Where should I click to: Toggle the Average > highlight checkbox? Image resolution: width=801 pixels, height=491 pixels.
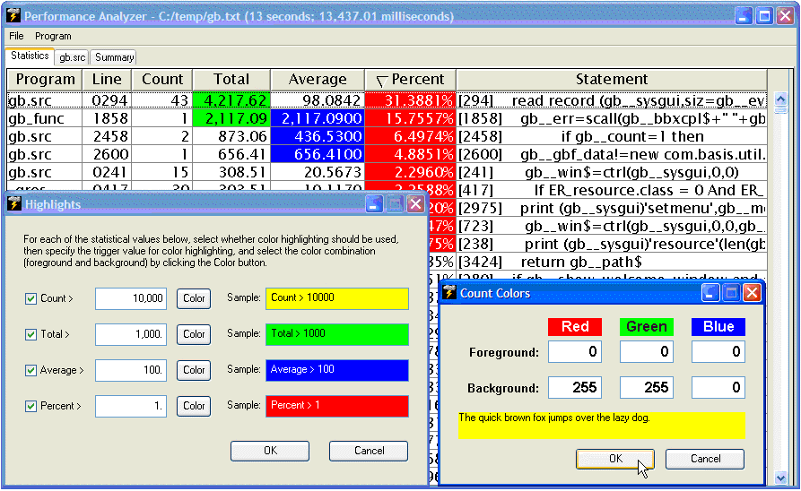[31, 370]
